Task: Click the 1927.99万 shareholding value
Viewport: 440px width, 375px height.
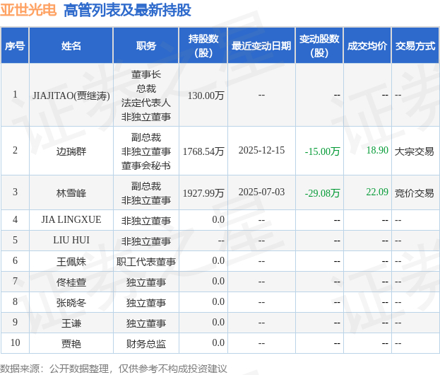Action: [x=203, y=193]
